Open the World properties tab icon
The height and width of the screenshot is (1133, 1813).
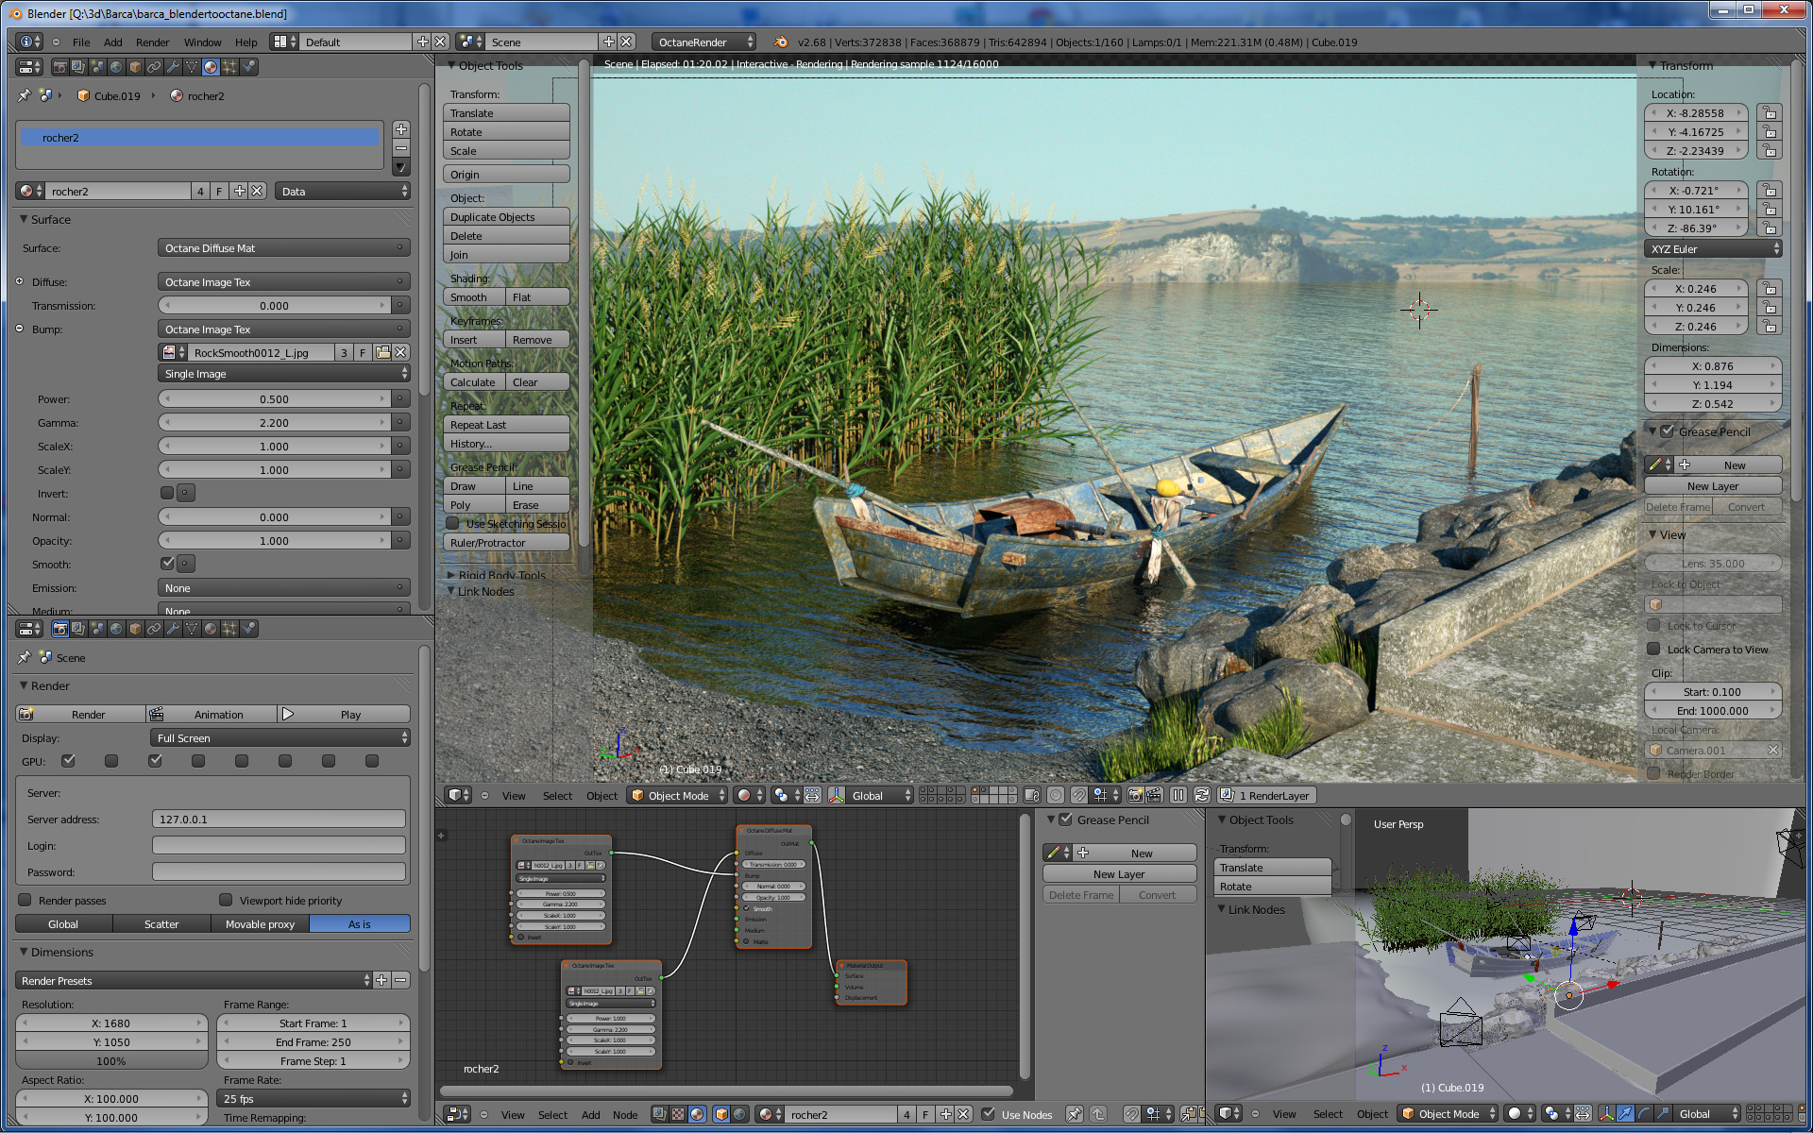click(116, 67)
